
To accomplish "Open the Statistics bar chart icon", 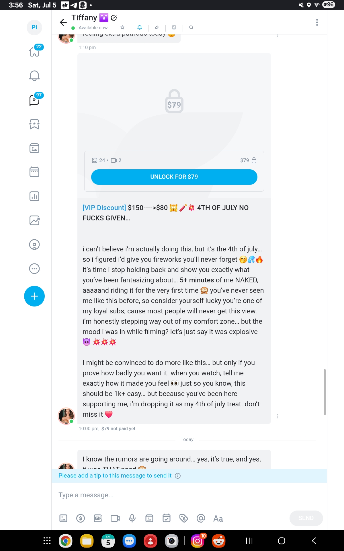I will click(x=34, y=196).
